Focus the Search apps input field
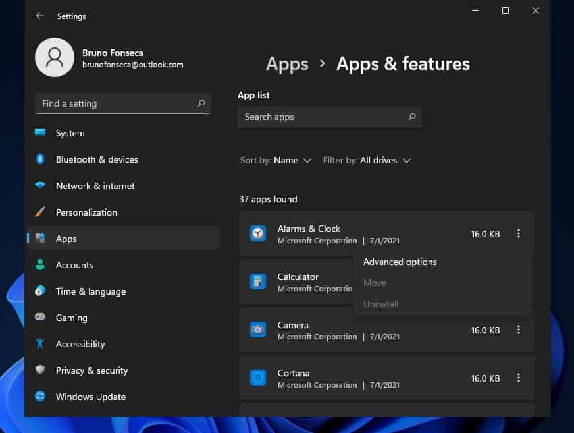 tap(330, 117)
